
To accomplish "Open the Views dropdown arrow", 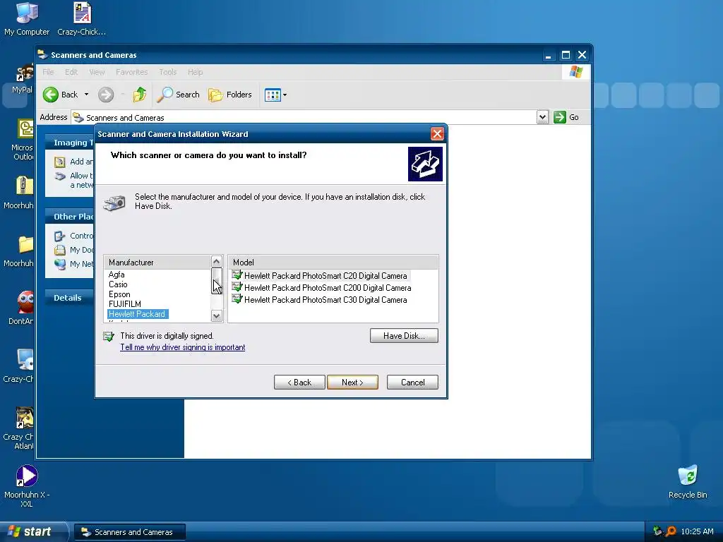I will pos(285,95).
